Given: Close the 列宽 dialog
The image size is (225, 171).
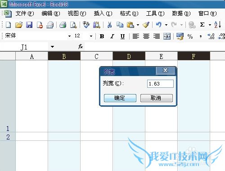Looking at the screenshot, I should 165,70.
